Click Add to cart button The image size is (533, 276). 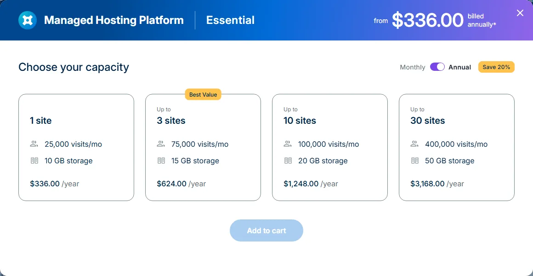tap(266, 230)
